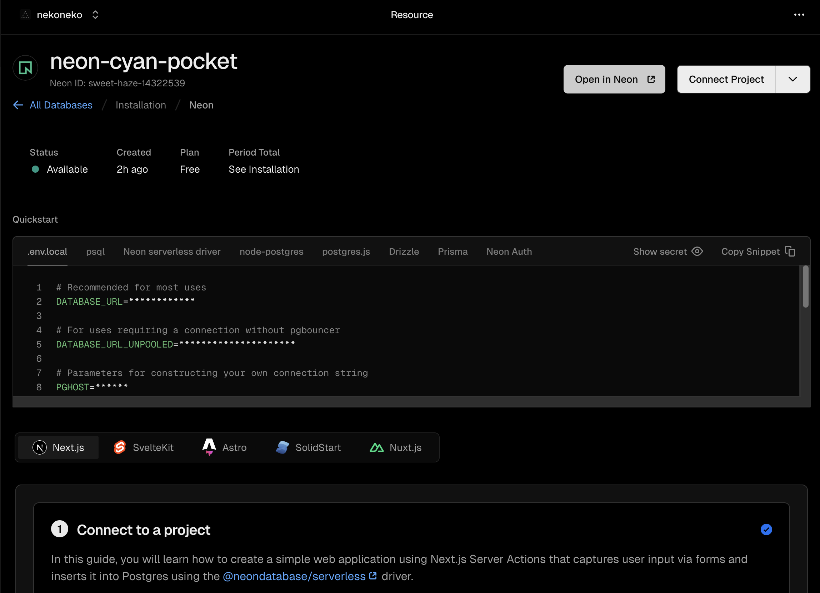The width and height of the screenshot is (820, 593).
Task: Click the PGHOST variable line
Action: coord(92,387)
